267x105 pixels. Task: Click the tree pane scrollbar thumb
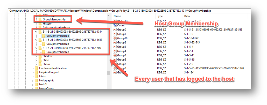coord(108,73)
